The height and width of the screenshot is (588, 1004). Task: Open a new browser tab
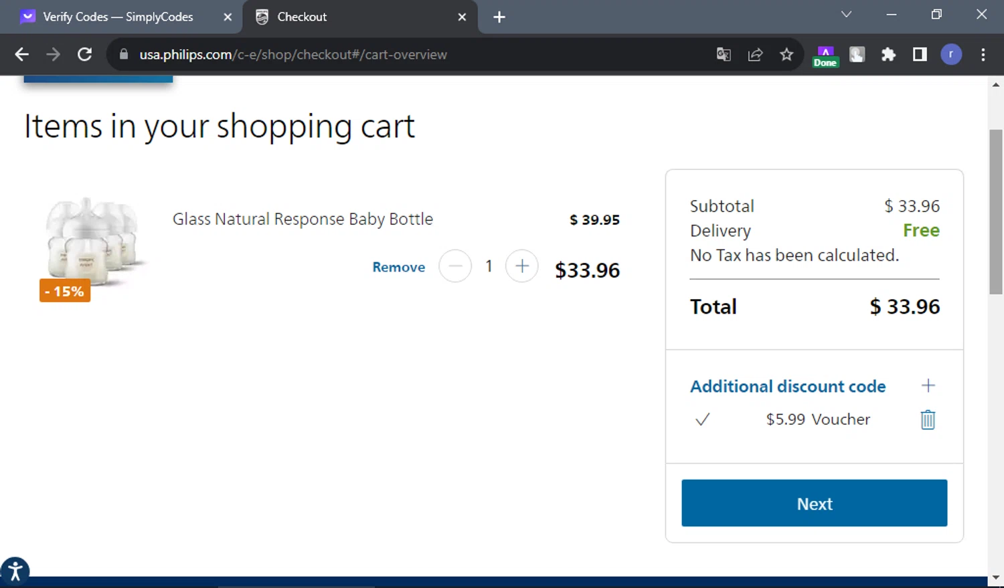499,17
